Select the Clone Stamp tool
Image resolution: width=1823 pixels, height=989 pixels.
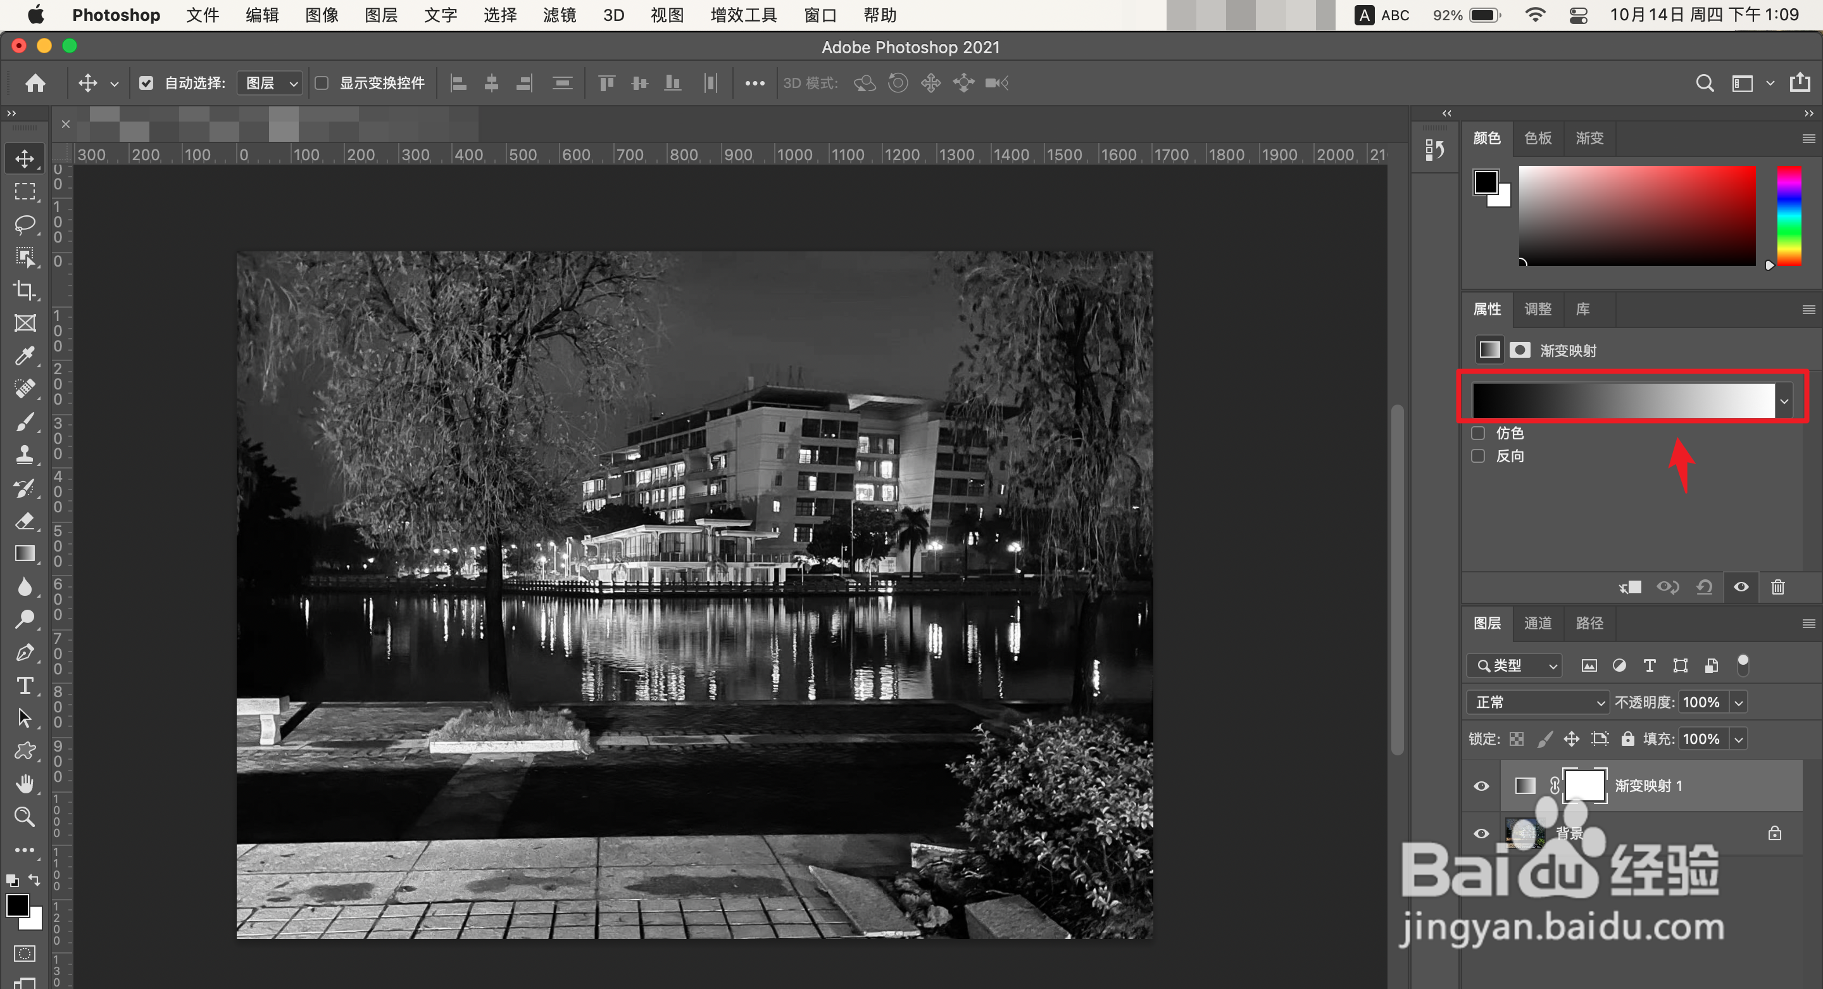click(25, 455)
